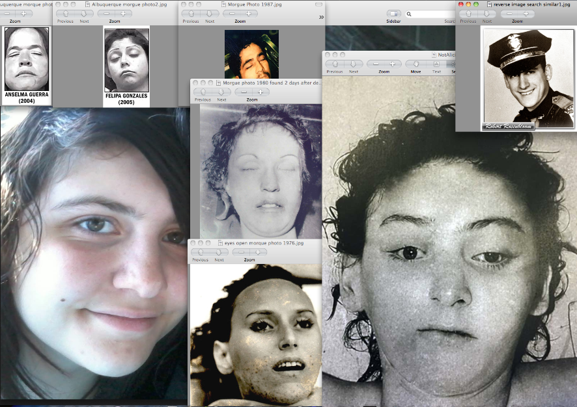This screenshot has height=407, width=577.
Task: Go to previous image in eyes open 1976 window
Action: (x=201, y=252)
